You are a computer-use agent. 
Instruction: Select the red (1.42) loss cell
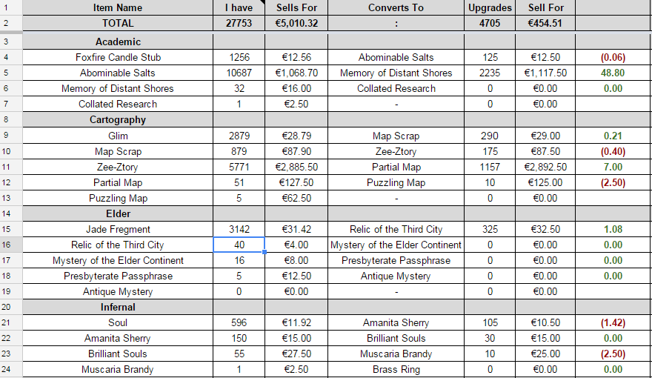coord(613,322)
